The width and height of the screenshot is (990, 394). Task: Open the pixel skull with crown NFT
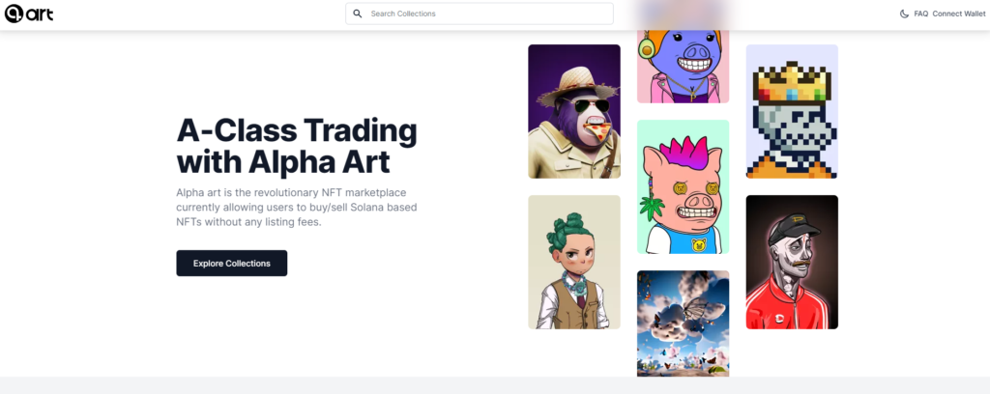[x=792, y=111]
